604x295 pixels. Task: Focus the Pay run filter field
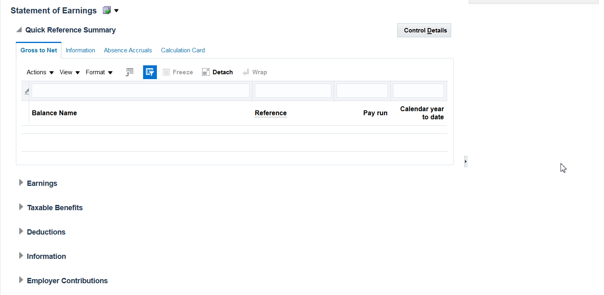point(362,91)
